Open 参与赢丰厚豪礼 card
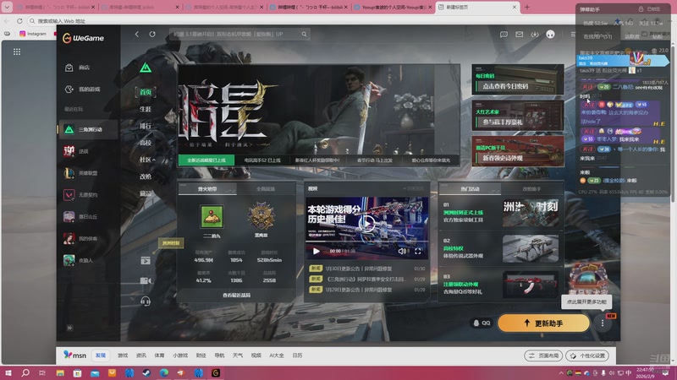This screenshot has height=380, width=677. coord(518,116)
